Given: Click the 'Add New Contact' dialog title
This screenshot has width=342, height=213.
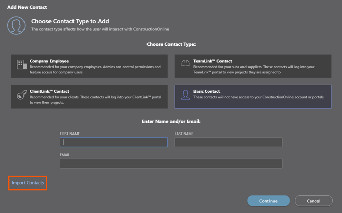Looking at the screenshot, I should tap(27, 7).
